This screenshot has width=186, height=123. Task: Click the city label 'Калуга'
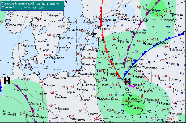(x=173, y=63)
